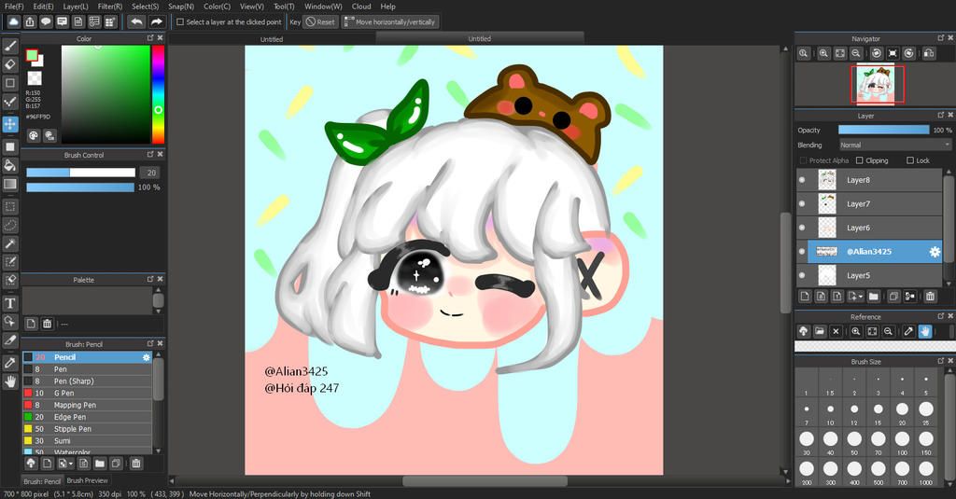This screenshot has width=956, height=499.
Task: Click the layer Opacity slider
Action: tap(883, 131)
